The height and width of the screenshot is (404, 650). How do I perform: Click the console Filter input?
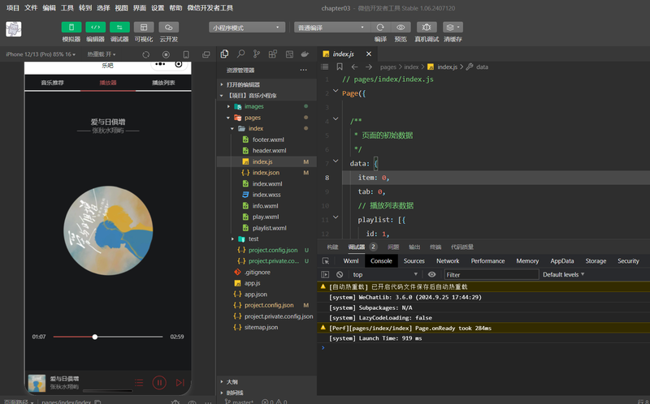pyautogui.click(x=492, y=274)
